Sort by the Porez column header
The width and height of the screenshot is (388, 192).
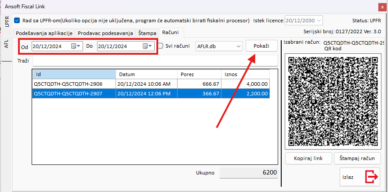point(199,74)
